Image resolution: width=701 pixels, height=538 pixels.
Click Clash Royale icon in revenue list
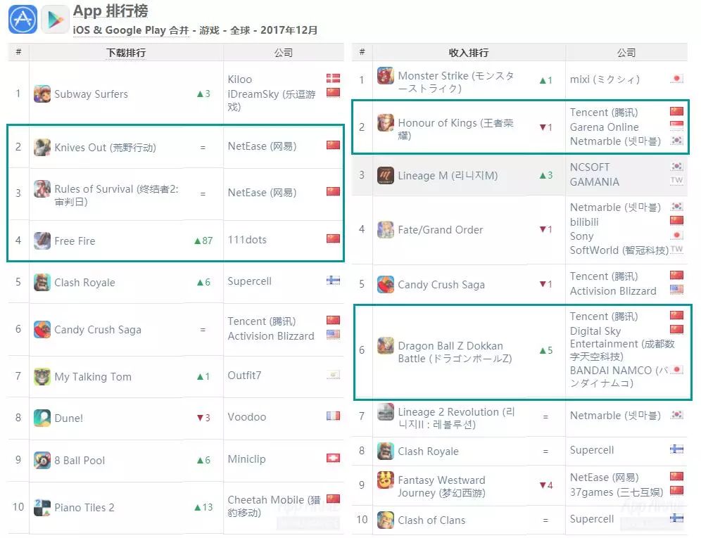(x=386, y=451)
